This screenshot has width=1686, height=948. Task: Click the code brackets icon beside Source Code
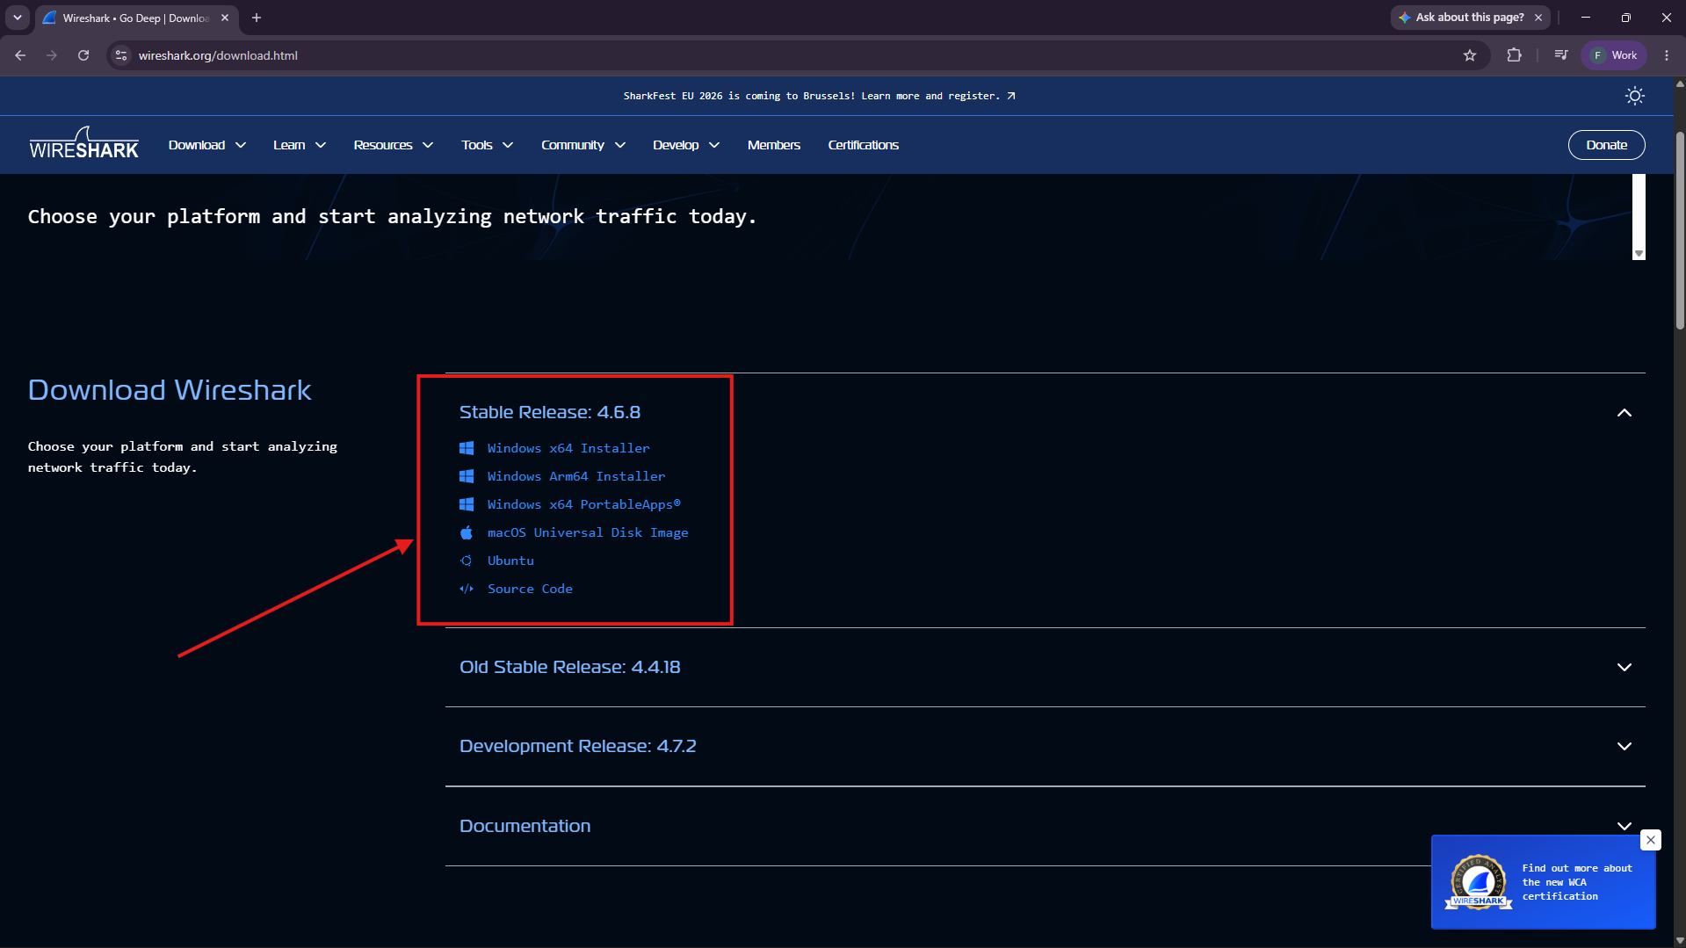[x=467, y=589]
